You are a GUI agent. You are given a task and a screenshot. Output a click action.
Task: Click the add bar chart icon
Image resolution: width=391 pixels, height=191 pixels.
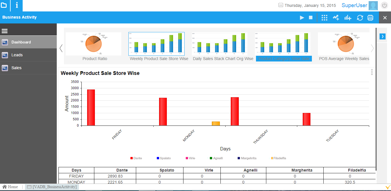(348, 18)
